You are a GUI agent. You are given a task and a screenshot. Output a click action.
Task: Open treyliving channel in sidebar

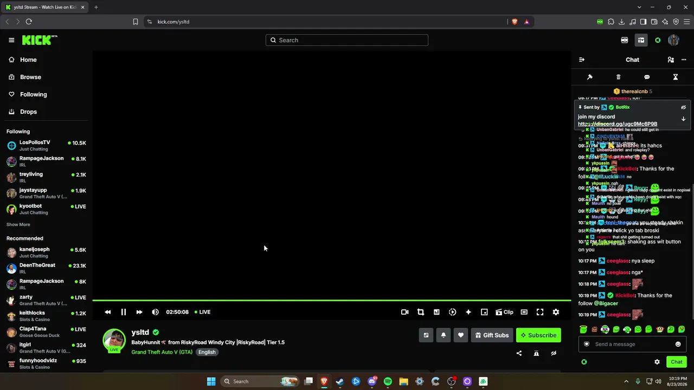click(x=46, y=178)
